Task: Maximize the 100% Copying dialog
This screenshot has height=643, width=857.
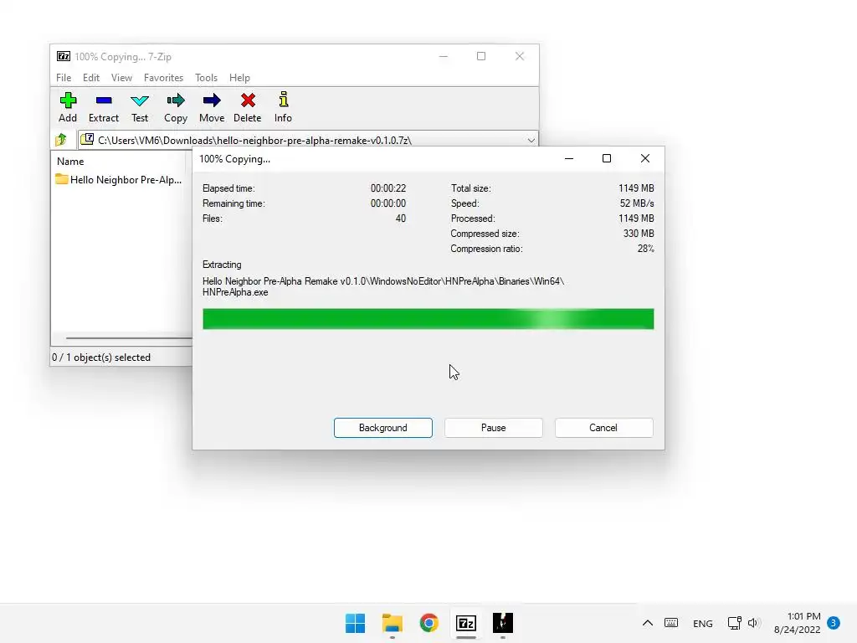Action: click(607, 158)
